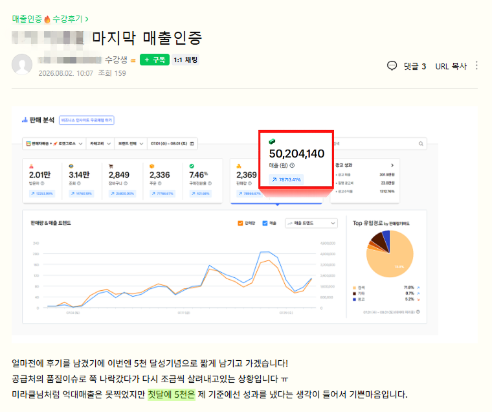The image size is (492, 412).
Task: Expand the 판매자배송 + 로켓그로스 dropdown
Action: 54,144
